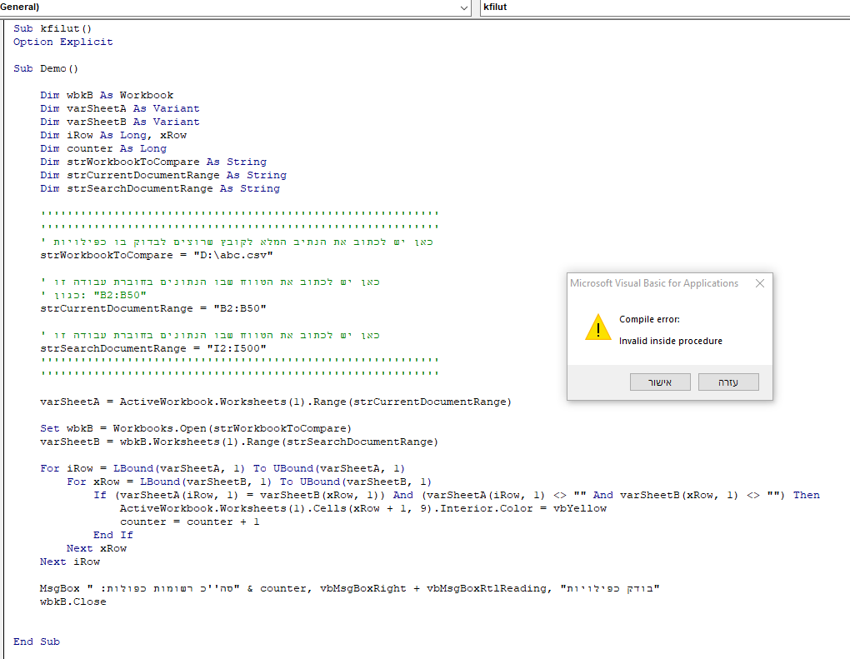This screenshot has height=659, width=850.
Task: Click the 'End If' line
Action: pyautogui.click(x=112, y=536)
